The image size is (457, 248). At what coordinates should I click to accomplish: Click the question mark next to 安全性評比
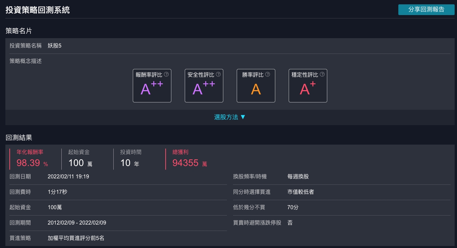(x=218, y=75)
